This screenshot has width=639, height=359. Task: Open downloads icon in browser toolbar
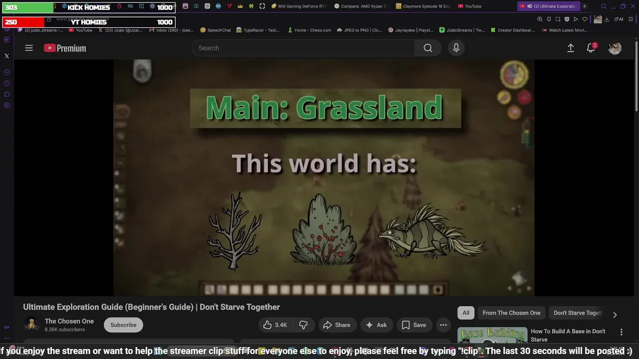[607, 19]
